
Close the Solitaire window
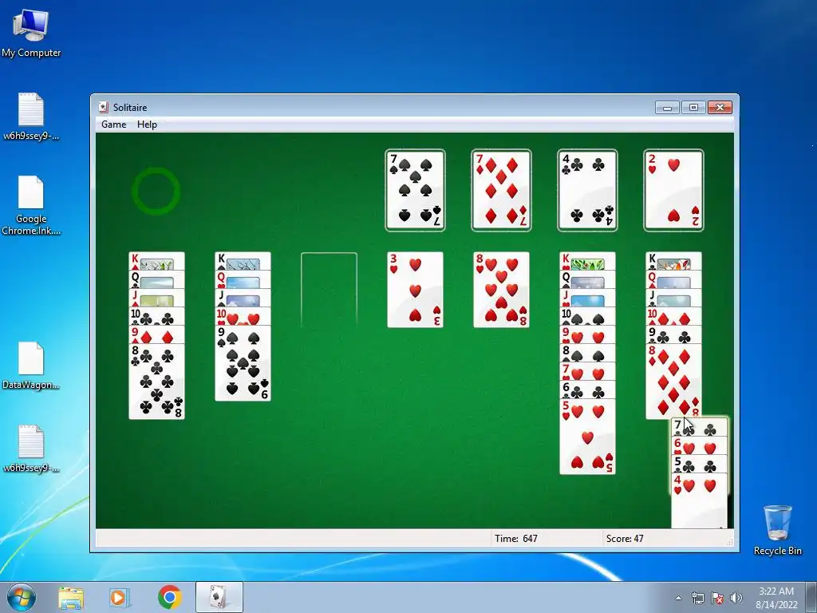(720, 108)
